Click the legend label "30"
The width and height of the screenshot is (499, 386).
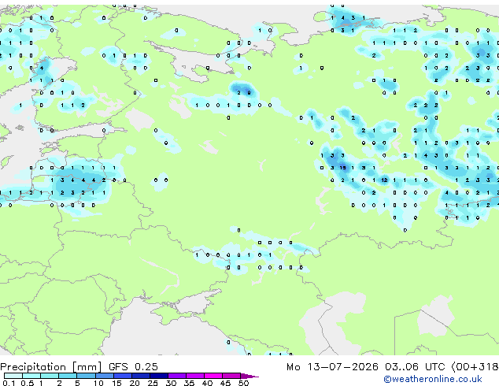[x=171, y=383]
